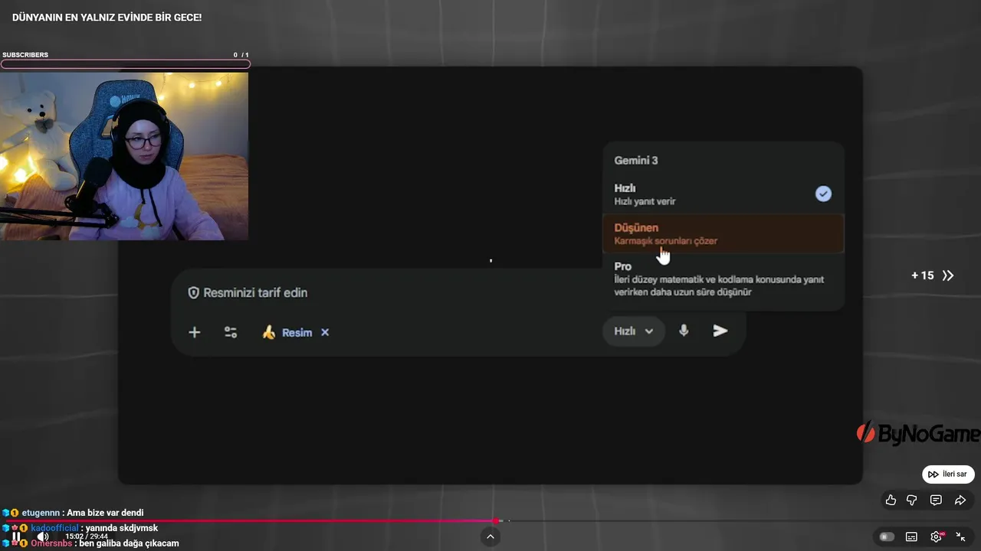The width and height of the screenshot is (981, 551).
Task: Click the 'İleri sar' fast-forward button
Action: (948, 474)
